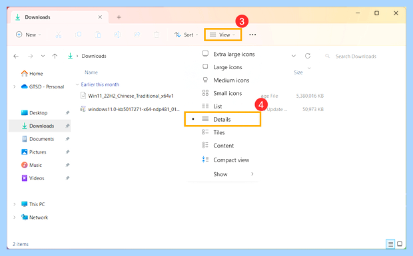Collapse Earlier this month group
Screen dimensions: 413x256
(x=77, y=84)
